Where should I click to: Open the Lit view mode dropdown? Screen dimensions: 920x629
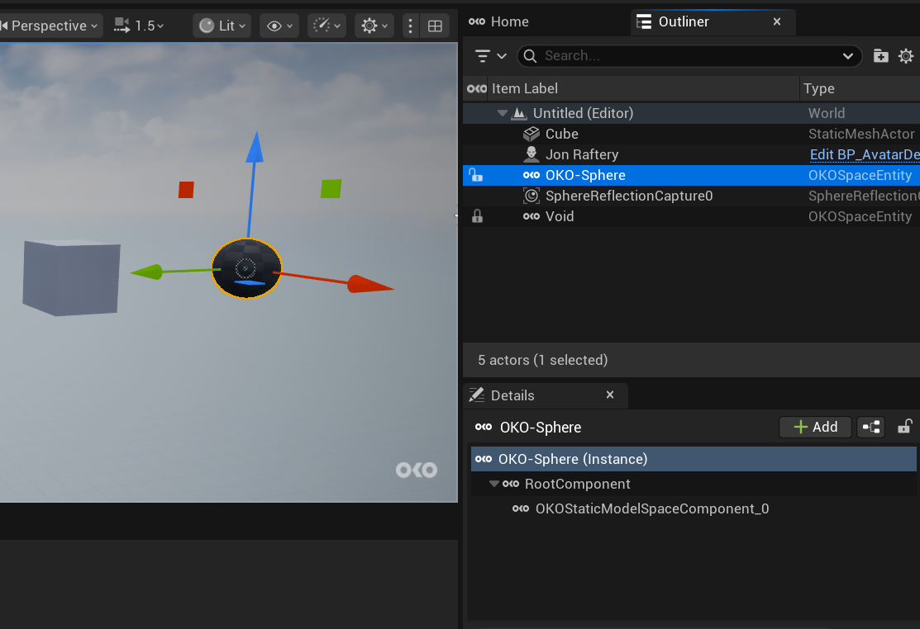222,26
